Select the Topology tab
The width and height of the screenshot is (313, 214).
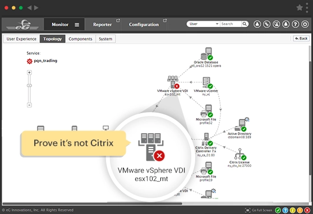[x=53, y=39]
